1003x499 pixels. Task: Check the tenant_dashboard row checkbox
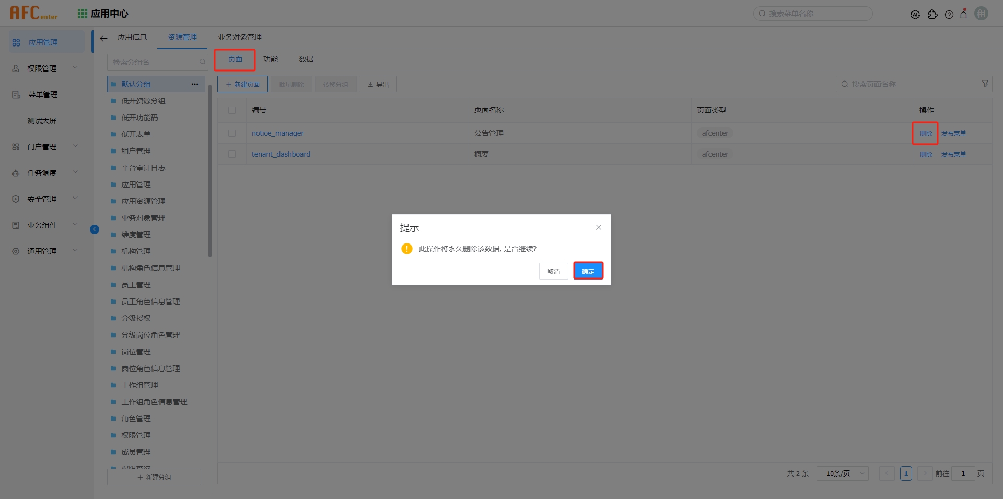tap(232, 154)
